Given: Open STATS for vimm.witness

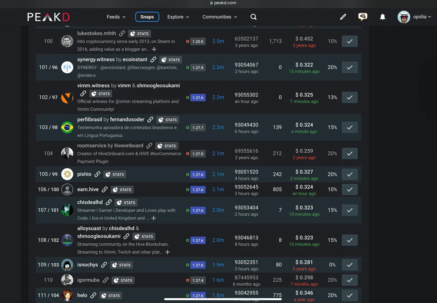Looking at the screenshot, I should click(101, 94).
